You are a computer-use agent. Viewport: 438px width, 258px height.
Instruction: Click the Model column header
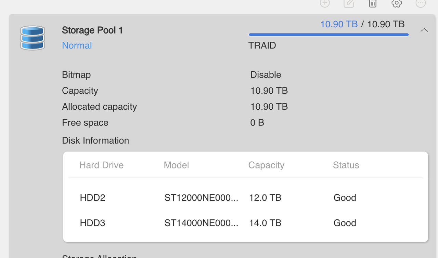(176, 165)
